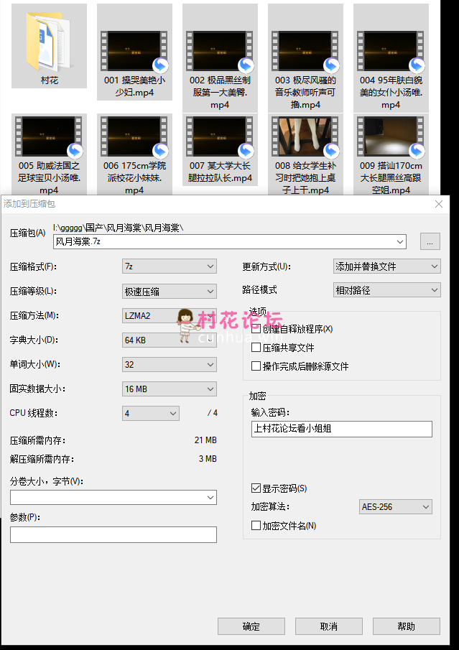
Task: Open the 加密算法 AES-256 dropdown
Action: click(395, 507)
